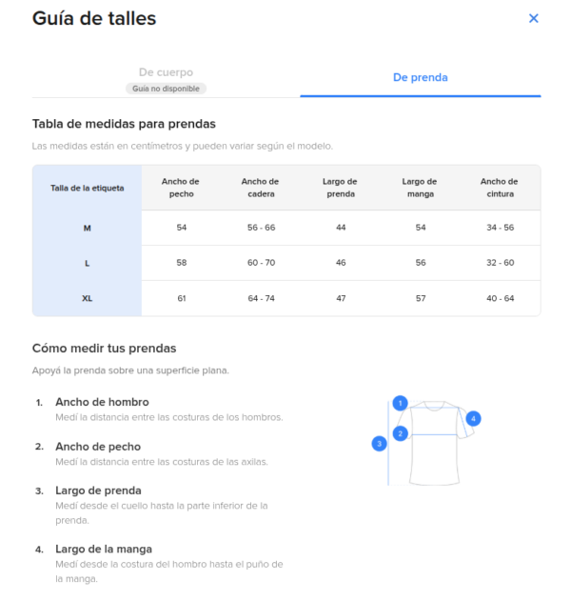Click the Guía no disponible badge
The height and width of the screenshot is (601, 571).
166,89
